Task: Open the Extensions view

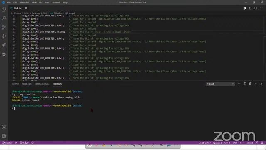Action: coord(4,45)
